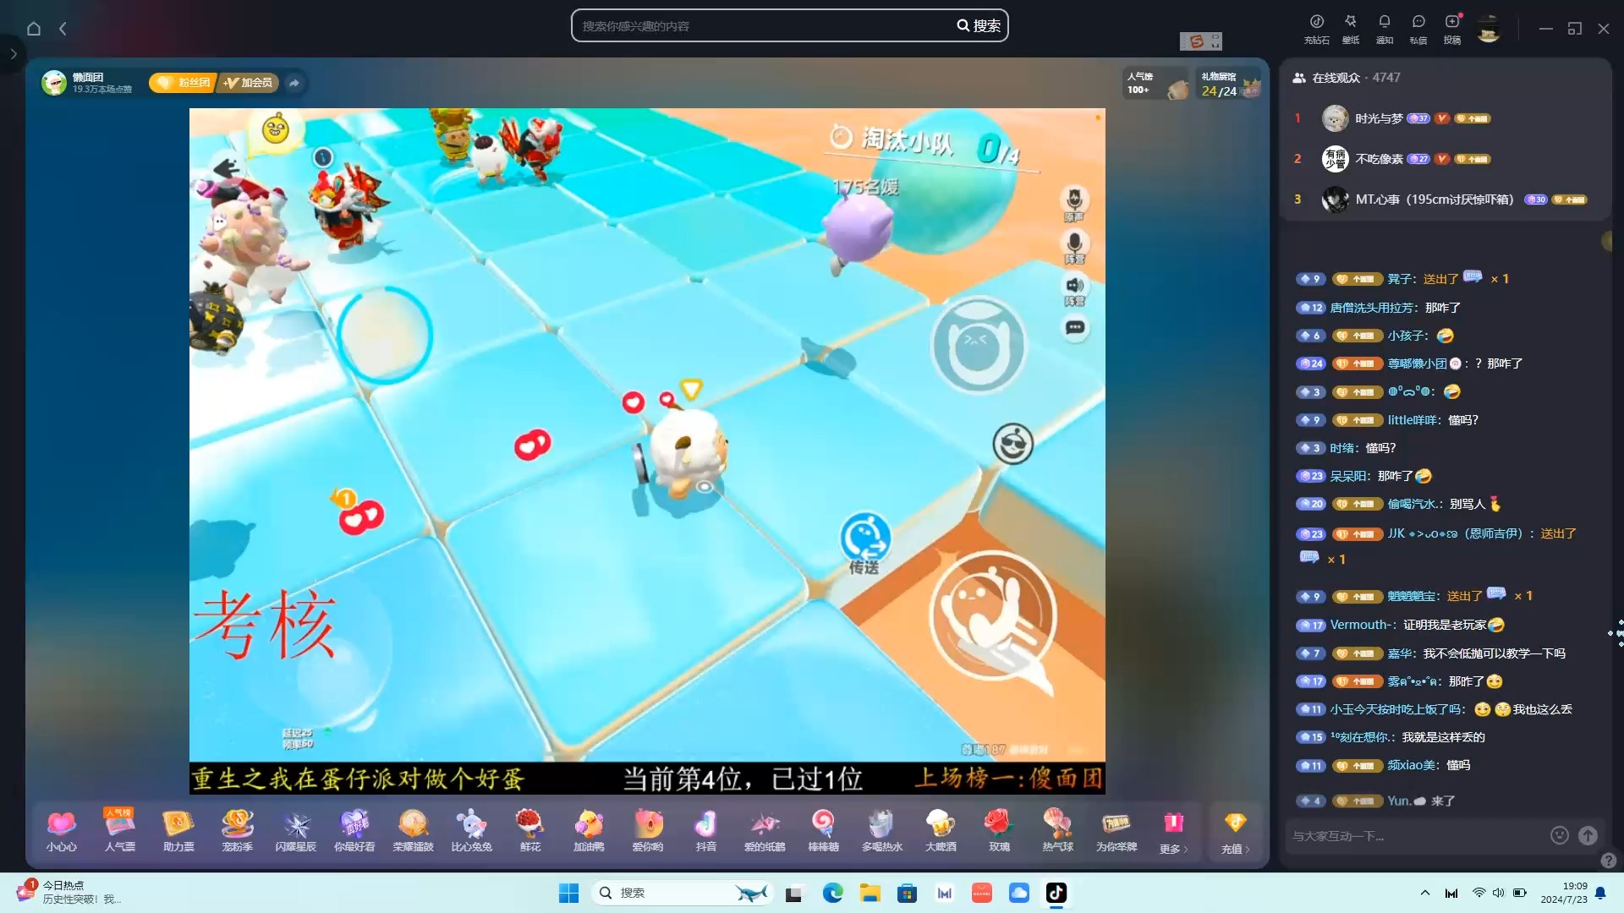Click username Vermouth- in chat
1624x913 pixels.
[1363, 625]
